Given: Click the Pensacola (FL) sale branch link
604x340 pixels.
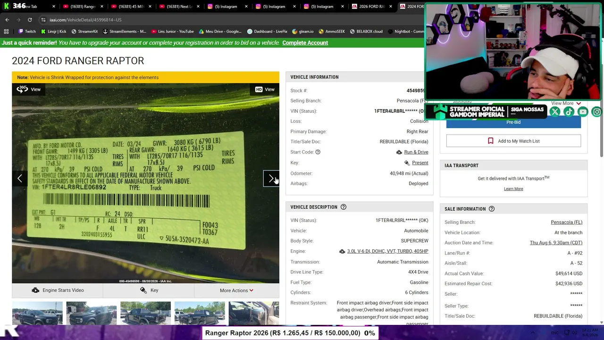Looking at the screenshot, I should pyautogui.click(x=566, y=222).
